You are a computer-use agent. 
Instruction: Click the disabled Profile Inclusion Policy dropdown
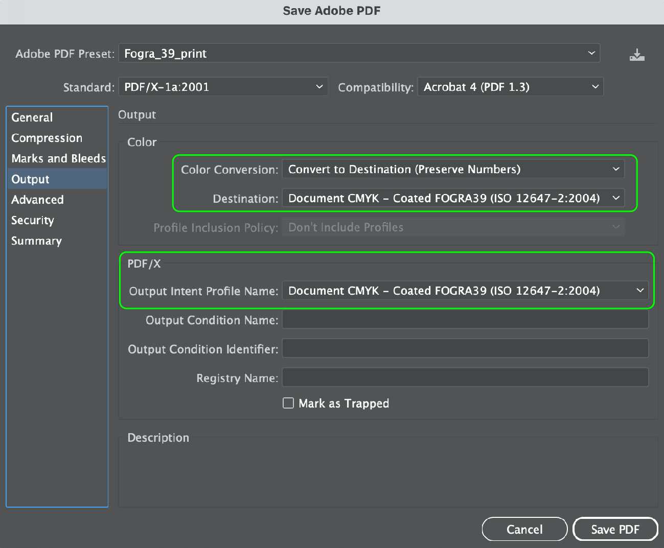(453, 227)
